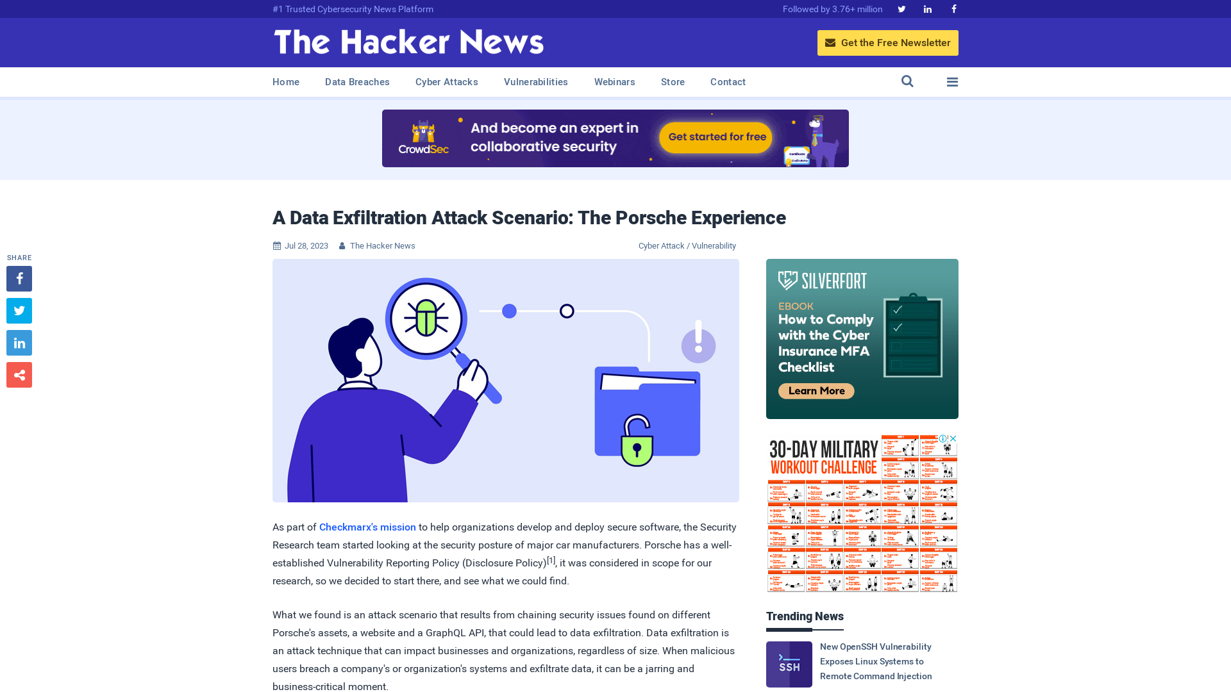Select the Home menu item
The width and height of the screenshot is (1231, 692).
pos(286,81)
